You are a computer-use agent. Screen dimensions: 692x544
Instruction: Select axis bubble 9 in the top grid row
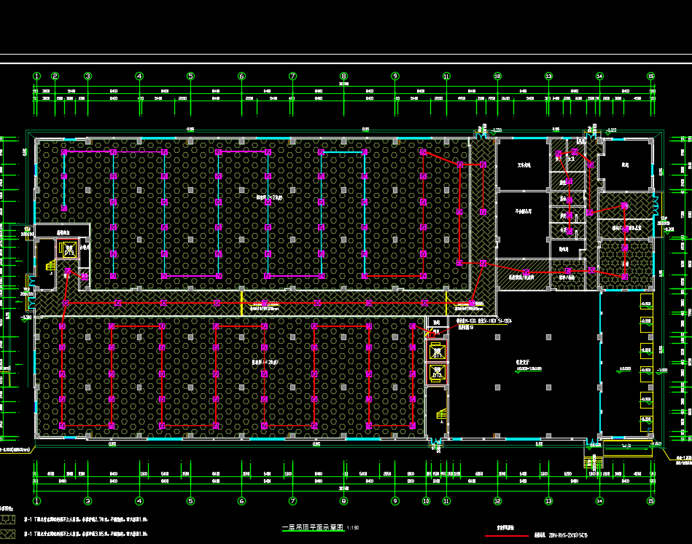[x=395, y=76]
